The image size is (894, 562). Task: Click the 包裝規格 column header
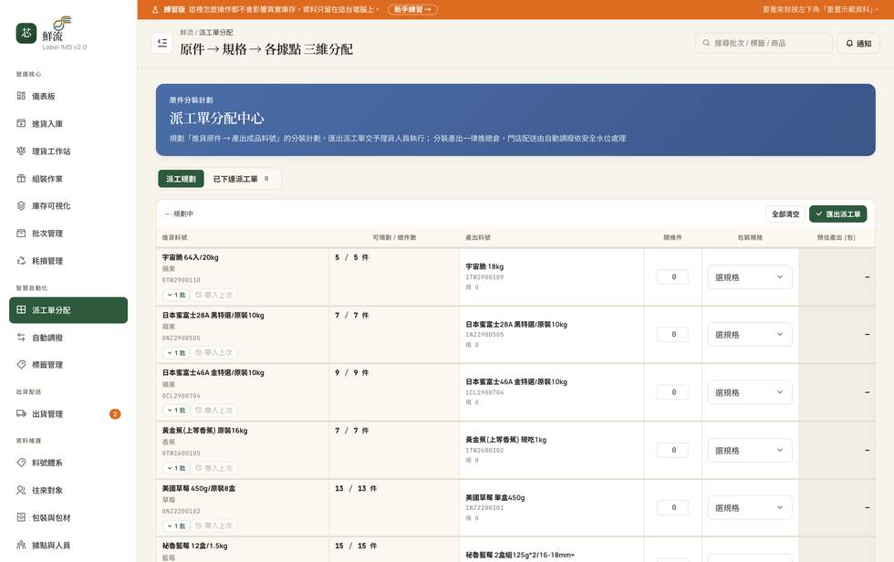point(750,237)
